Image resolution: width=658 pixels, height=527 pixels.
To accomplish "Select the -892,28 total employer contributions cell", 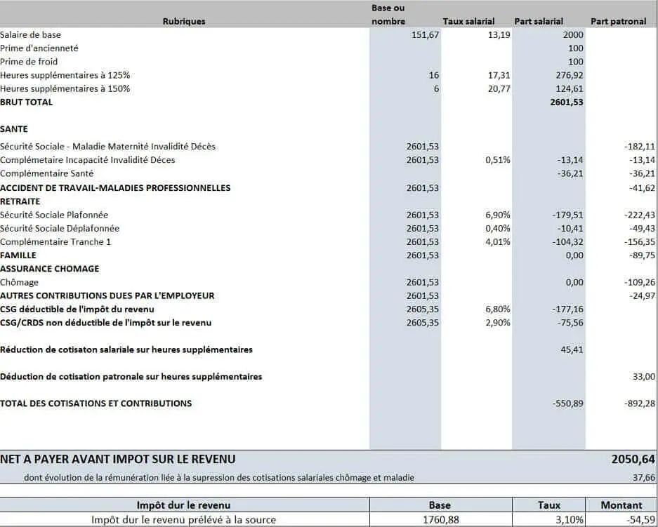I will [x=639, y=403].
